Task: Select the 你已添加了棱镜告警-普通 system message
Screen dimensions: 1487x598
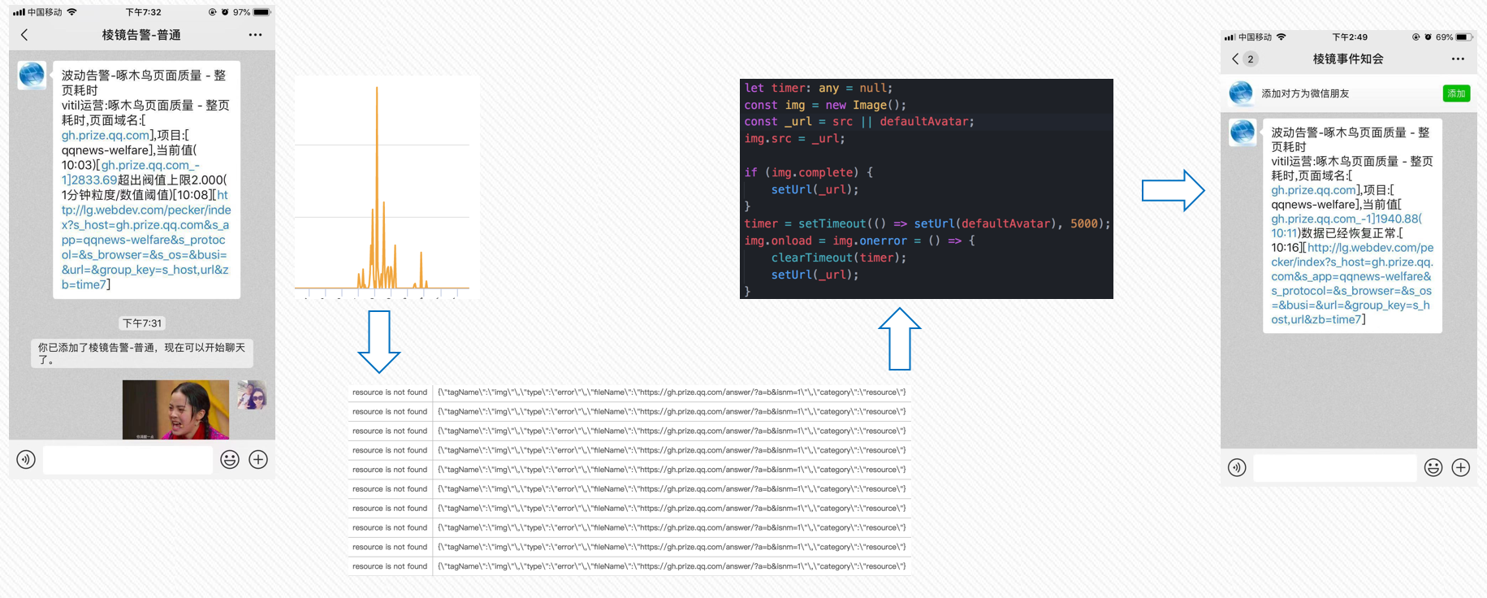Action: pyautogui.click(x=142, y=353)
